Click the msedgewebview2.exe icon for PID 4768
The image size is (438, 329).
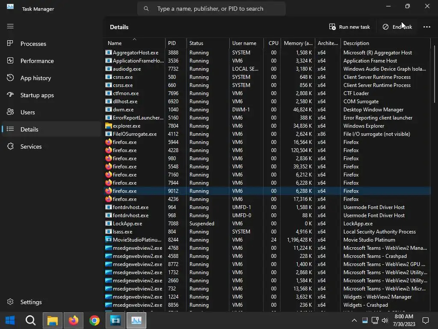[108, 248]
